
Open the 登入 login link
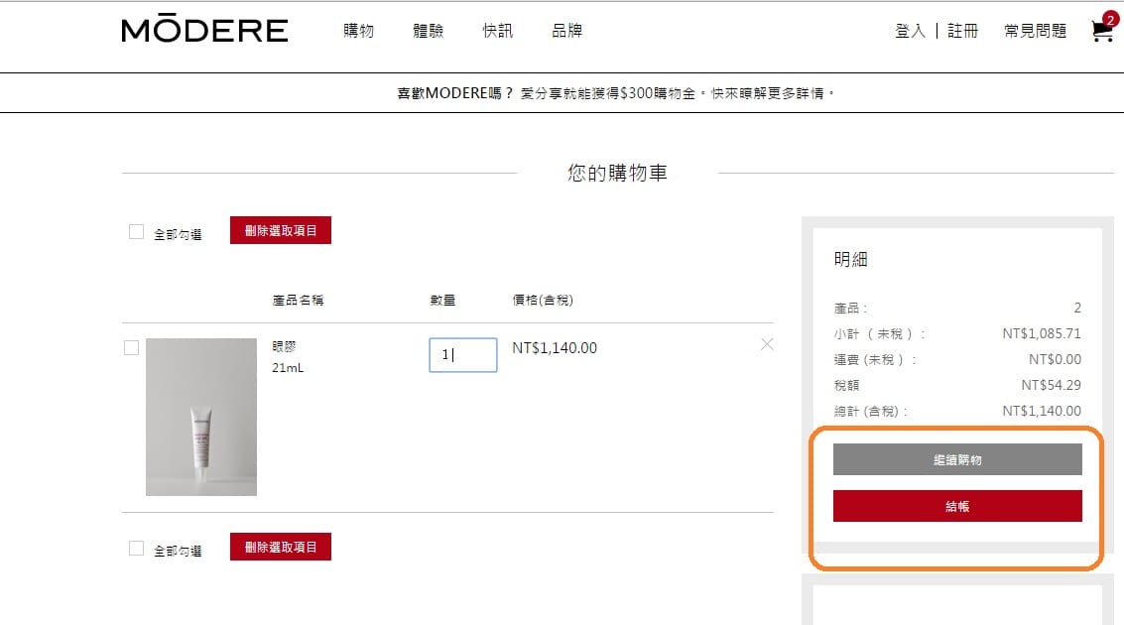click(908, 31)
